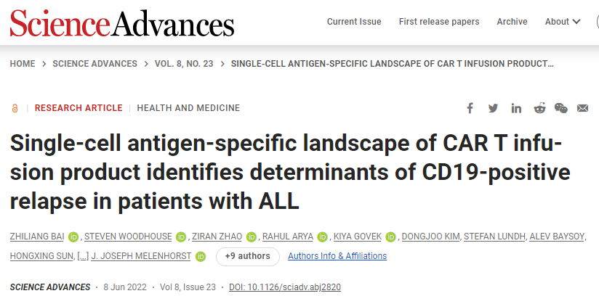Share article on Twitter icon
This screenshot has width=599, height=296.
(493, 108)
